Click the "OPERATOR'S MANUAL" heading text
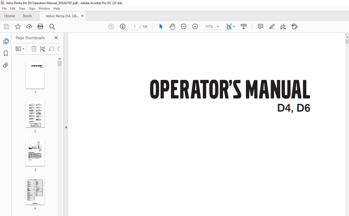 pos(230,89)
